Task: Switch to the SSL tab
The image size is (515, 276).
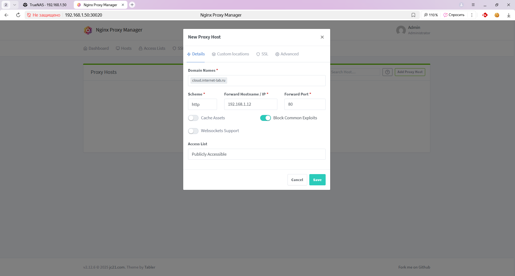Action: pos(262,54)
